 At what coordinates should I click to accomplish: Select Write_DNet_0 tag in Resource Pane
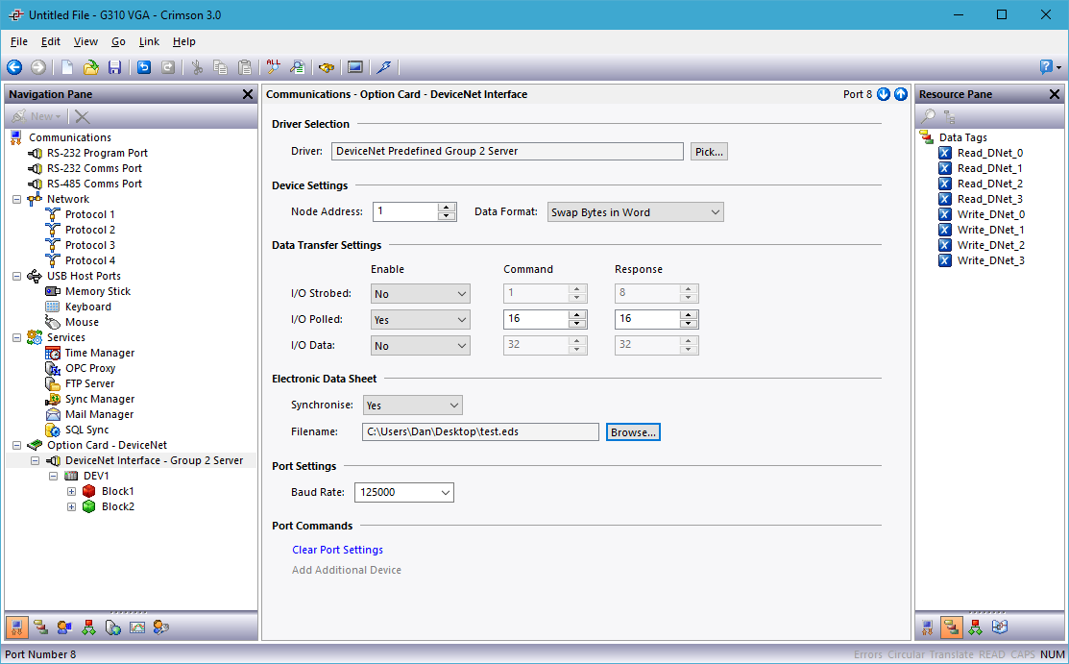pos(990,214)
